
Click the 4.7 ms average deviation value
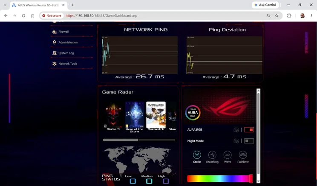click(x=235, y=77)
